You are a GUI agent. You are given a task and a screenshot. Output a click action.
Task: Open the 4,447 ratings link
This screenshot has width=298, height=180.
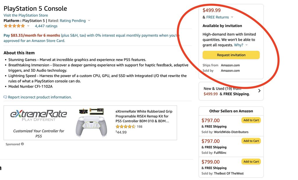pyautogui.click(x=46, y=26)
